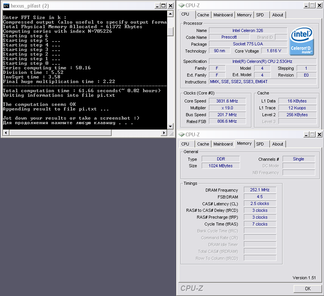Click the console horizontal scrollbar thumb
Viewport: 324px width, 296px height.
[x=60, y=133]
